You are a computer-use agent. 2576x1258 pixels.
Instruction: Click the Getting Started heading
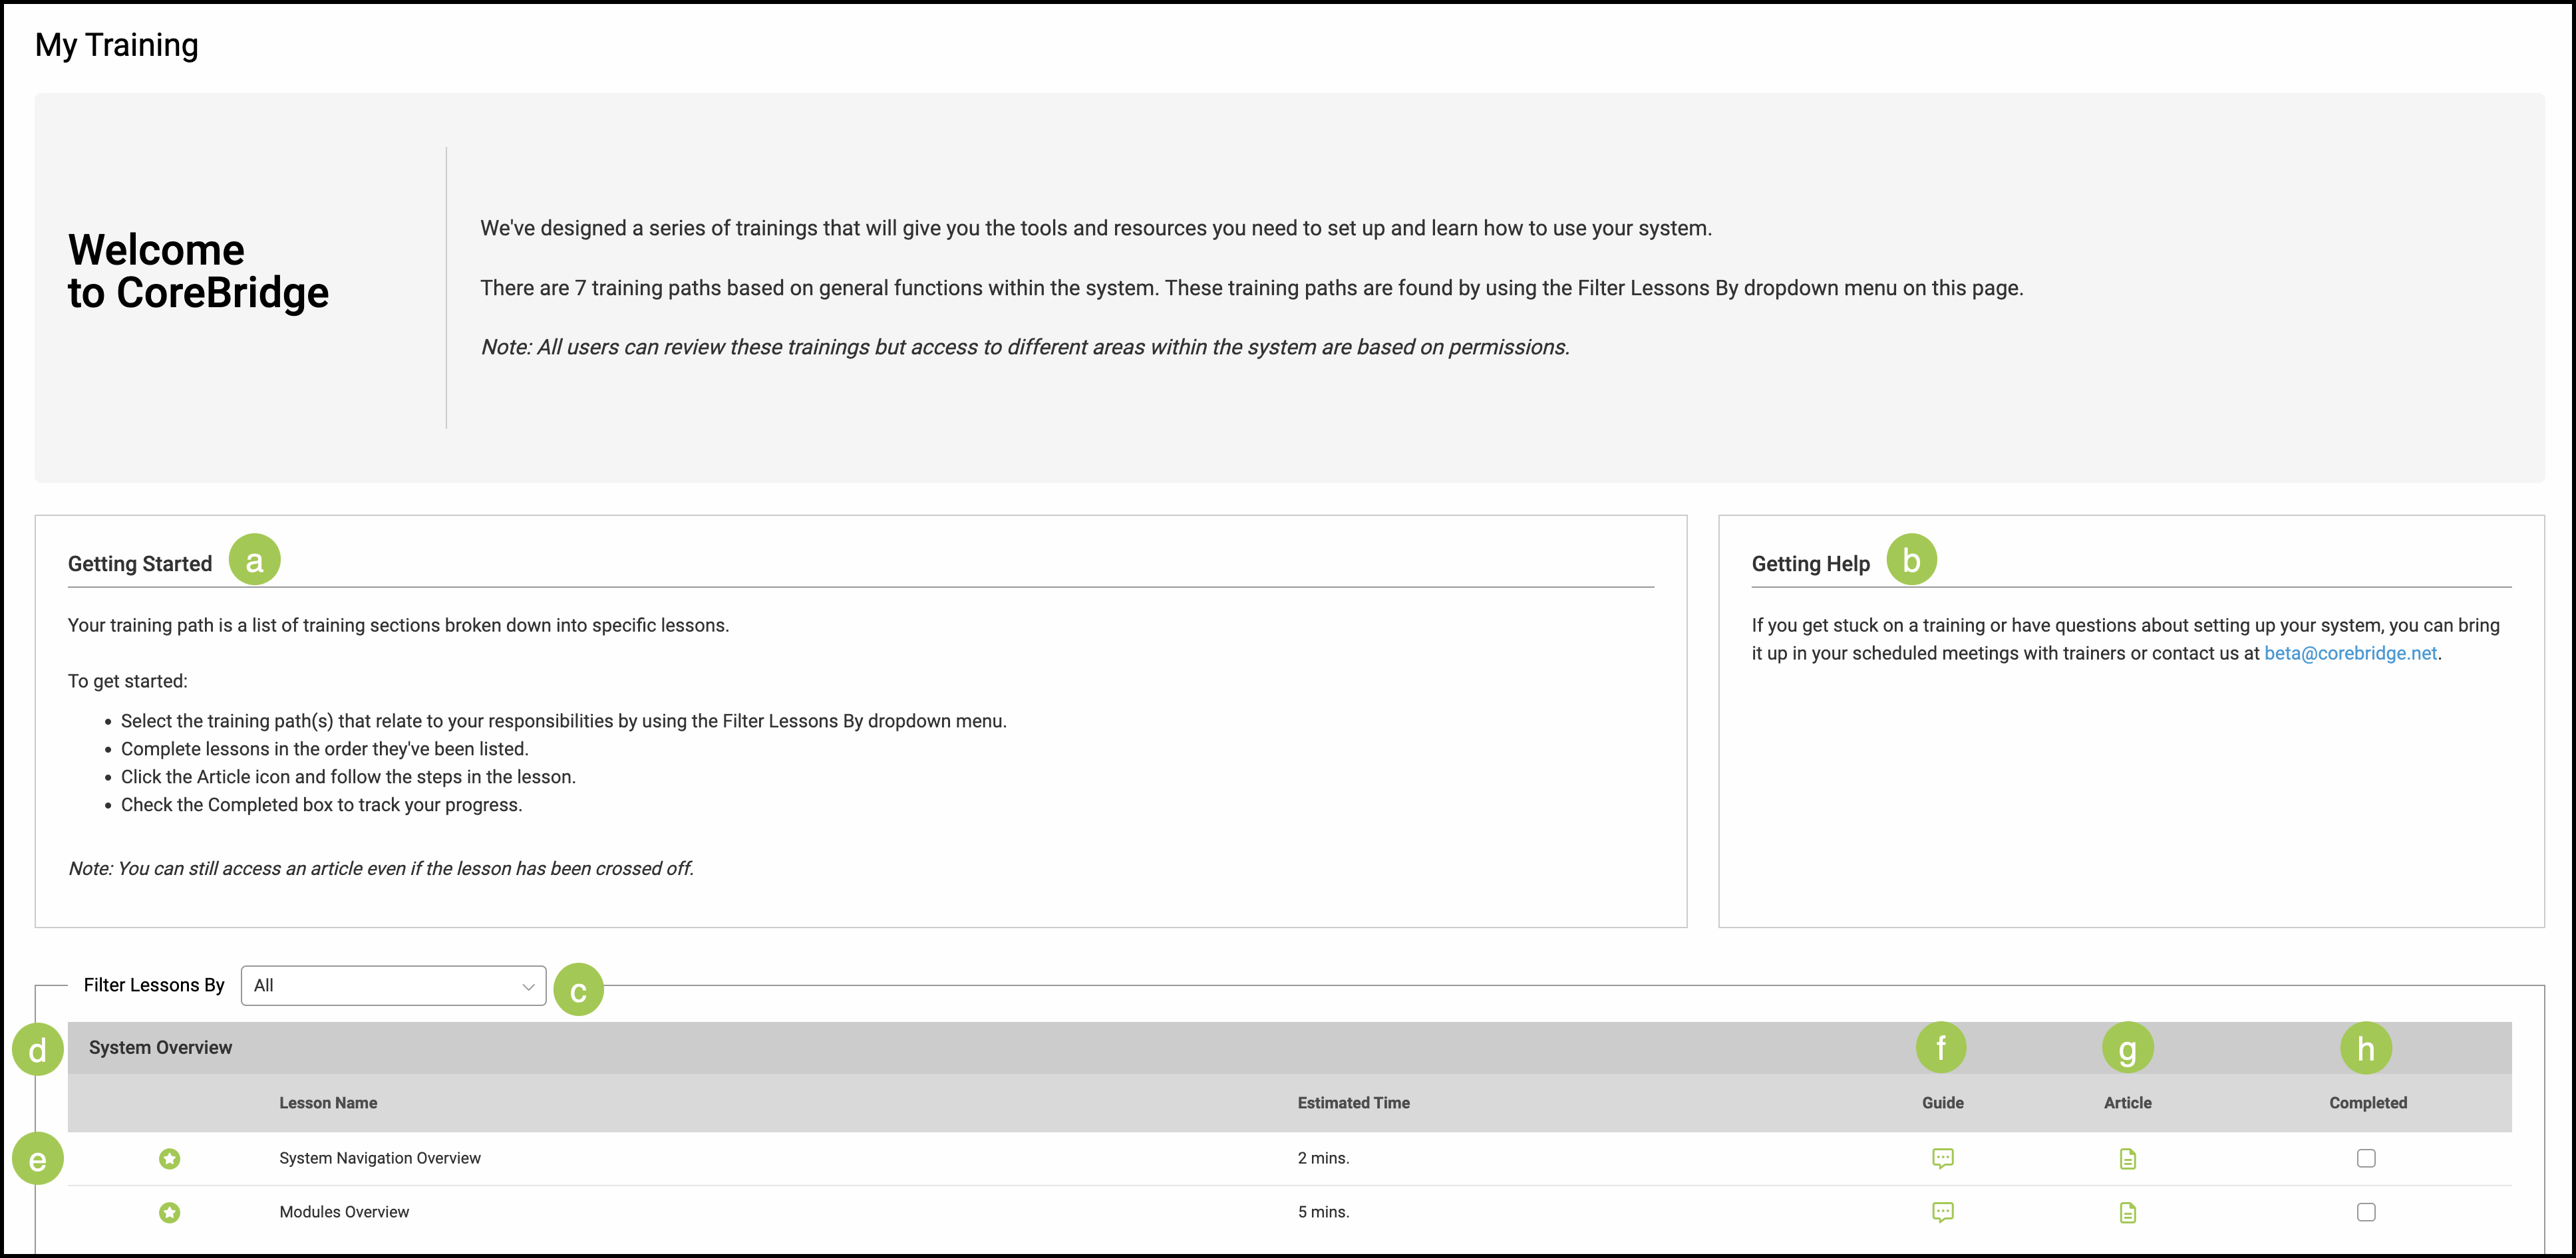[140, 564]
